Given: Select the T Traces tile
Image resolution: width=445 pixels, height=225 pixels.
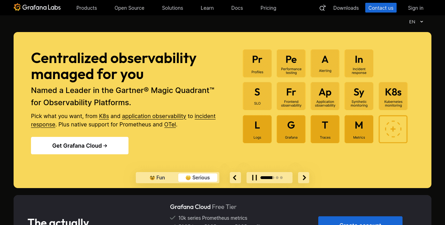Looking at the screenshot, I should click(325, 129).
